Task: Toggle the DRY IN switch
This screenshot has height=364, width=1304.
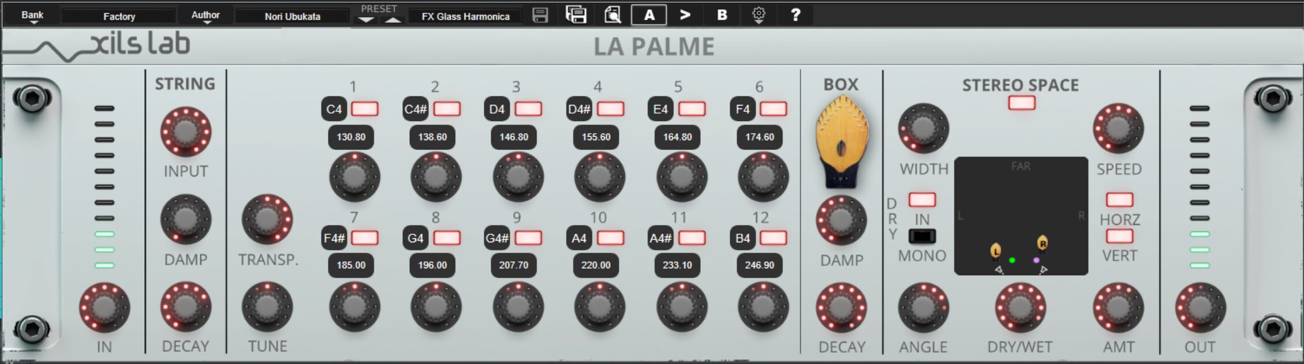Action: click(x=922, y=200)
